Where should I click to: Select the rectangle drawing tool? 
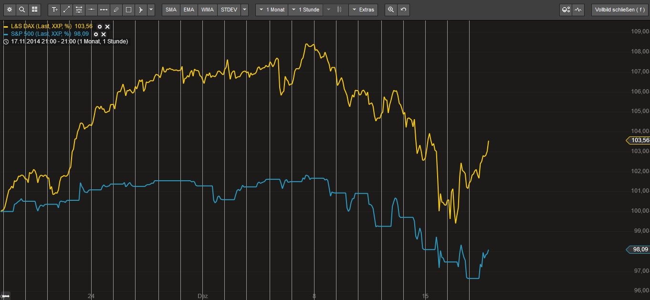(129, 10)
